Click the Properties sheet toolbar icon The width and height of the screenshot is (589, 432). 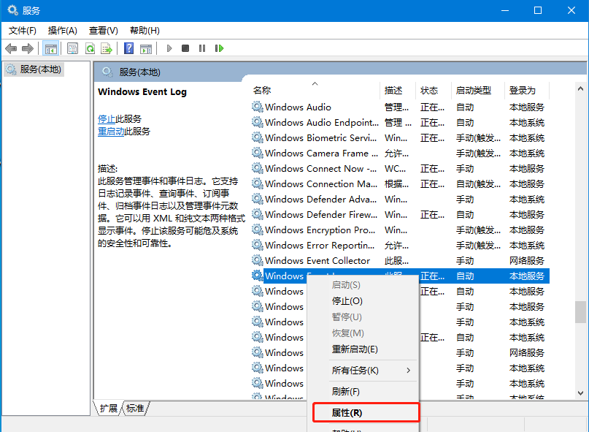tap(72, 48)
